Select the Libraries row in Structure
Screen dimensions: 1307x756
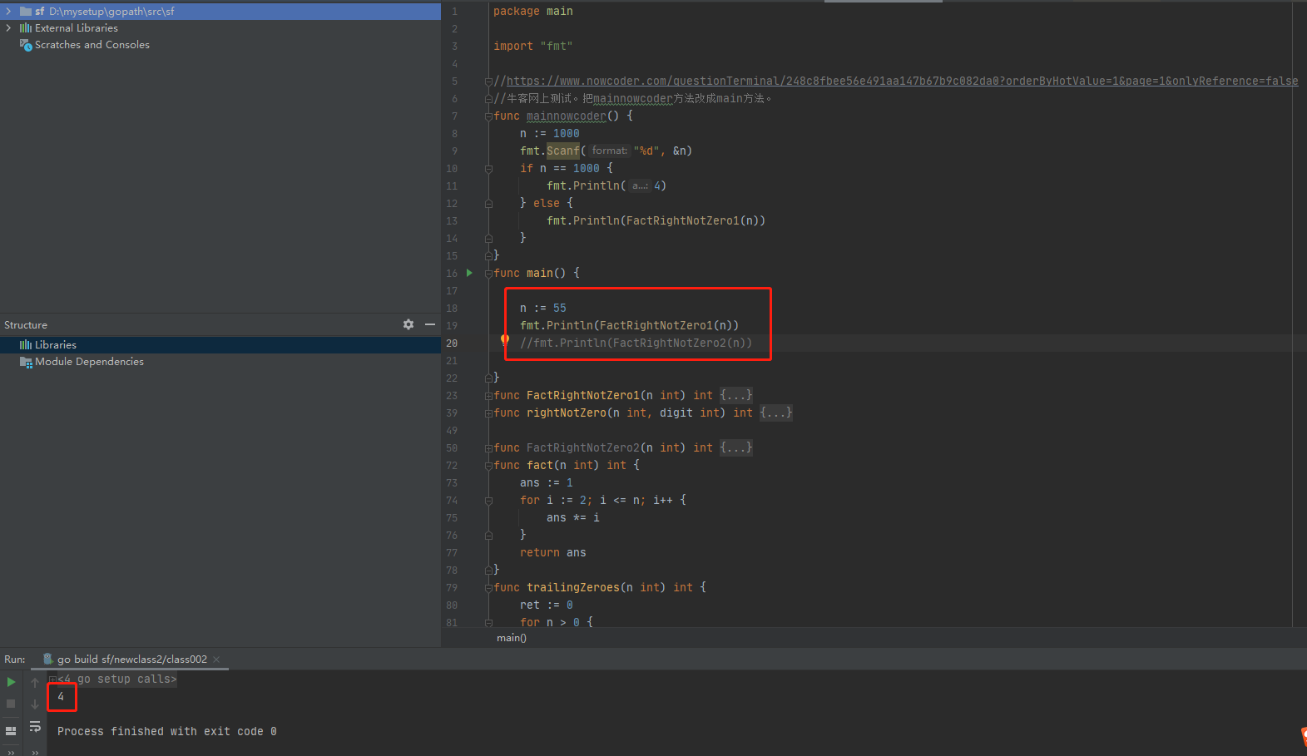pyautogui.click(x=220, y=344)
